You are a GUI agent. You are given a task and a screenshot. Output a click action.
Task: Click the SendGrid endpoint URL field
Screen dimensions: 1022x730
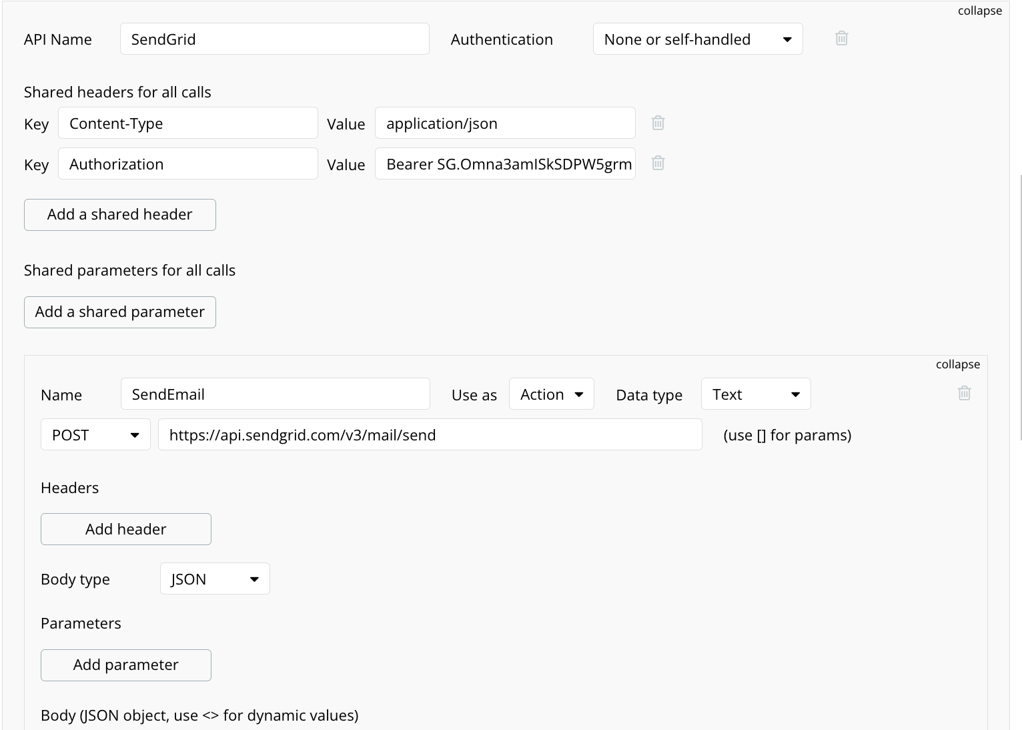tap(430, 435)
